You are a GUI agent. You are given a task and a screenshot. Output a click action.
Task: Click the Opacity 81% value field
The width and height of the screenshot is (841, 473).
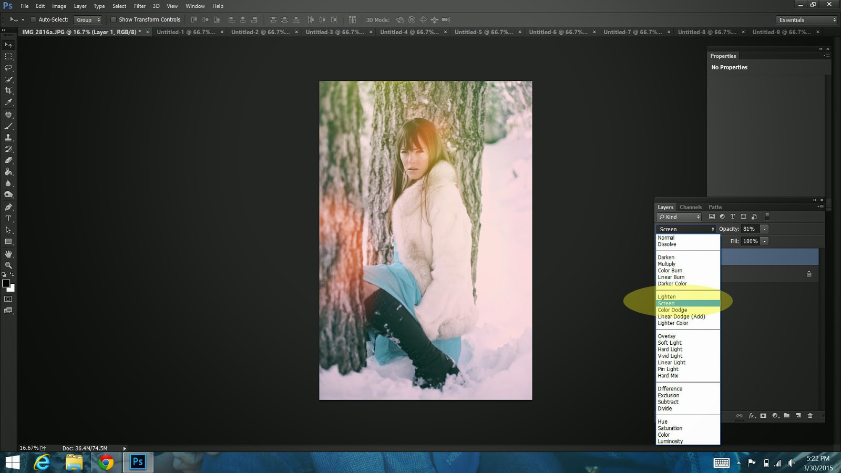pos(750,229)
